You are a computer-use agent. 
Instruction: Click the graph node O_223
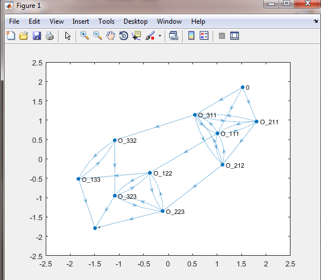pyautogui.click(x=162, y=211)
